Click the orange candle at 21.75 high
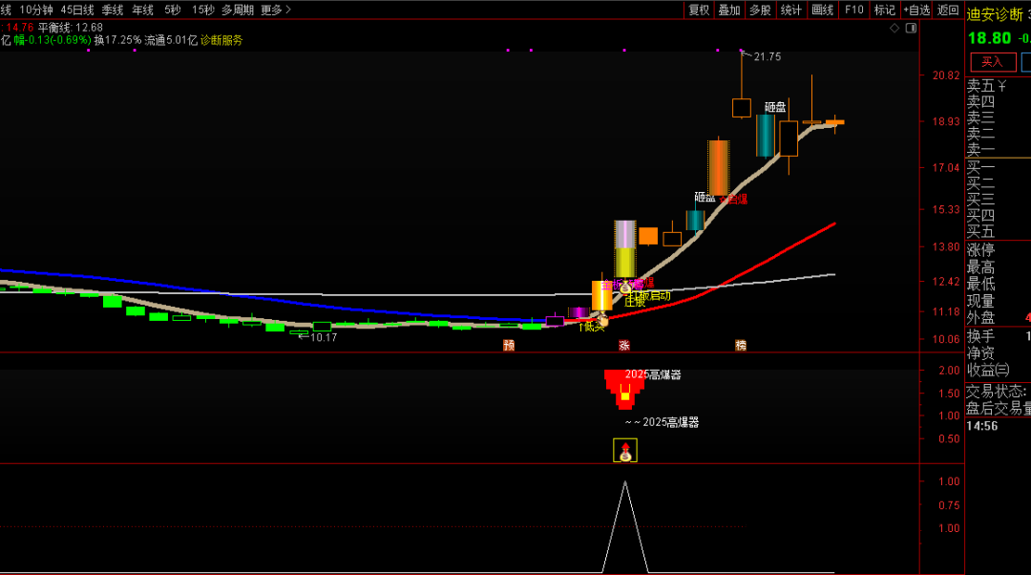The image size is (1031, 575). pyautogui.click(x=741, y=106)
